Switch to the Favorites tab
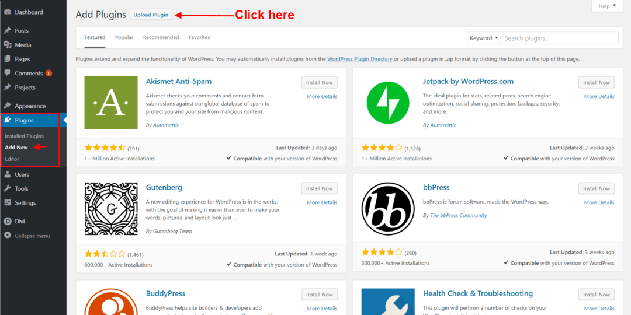Screen dimensions: 631x315 click(199, 37)
